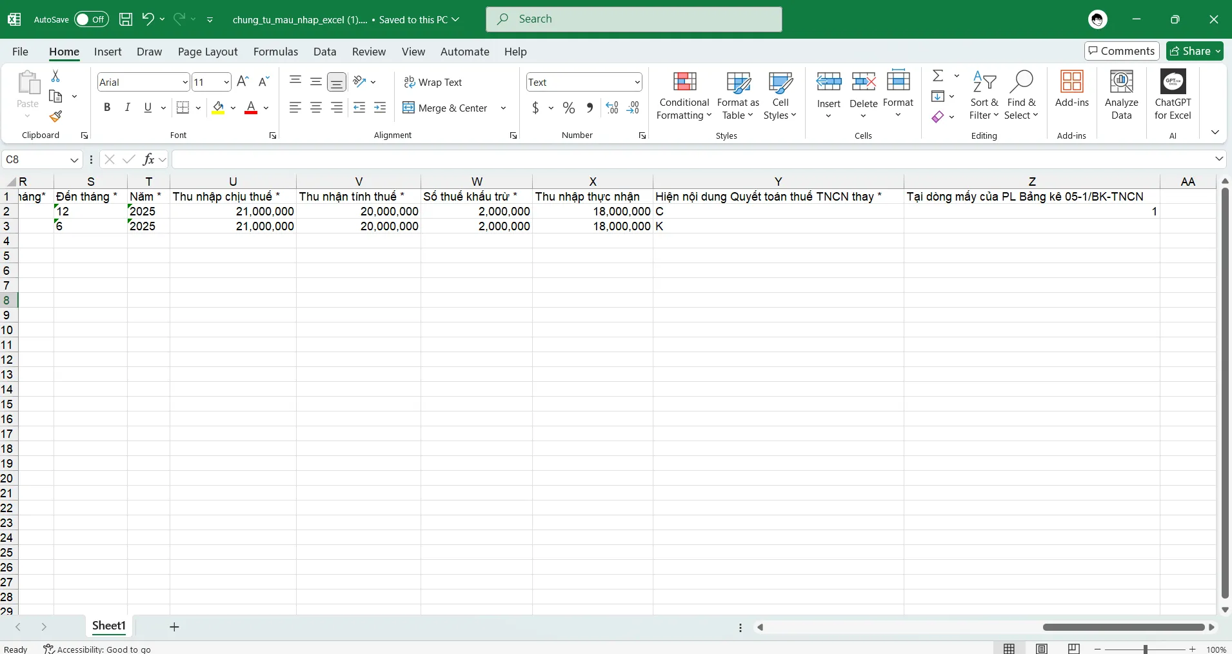1232x654 pixels.
Task: Toggle Bold formatting
Action: pos(107,108)
